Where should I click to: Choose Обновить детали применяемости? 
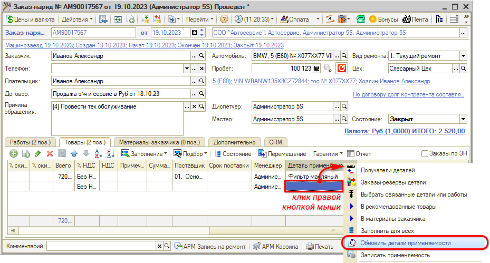(415, 243)
